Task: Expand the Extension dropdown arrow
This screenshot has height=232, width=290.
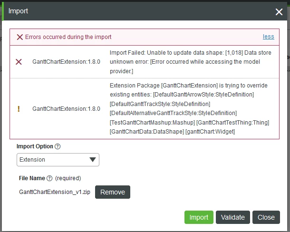Action: click(x=93, y=159)
